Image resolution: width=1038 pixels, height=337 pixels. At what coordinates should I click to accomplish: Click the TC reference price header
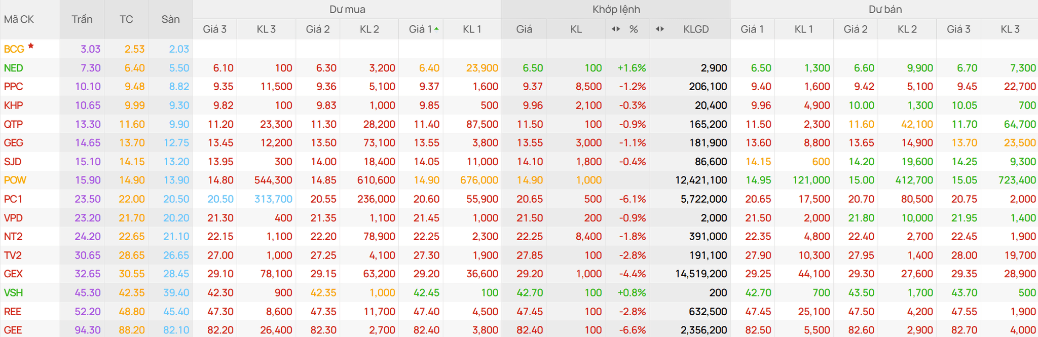click(x=126, y=19)
